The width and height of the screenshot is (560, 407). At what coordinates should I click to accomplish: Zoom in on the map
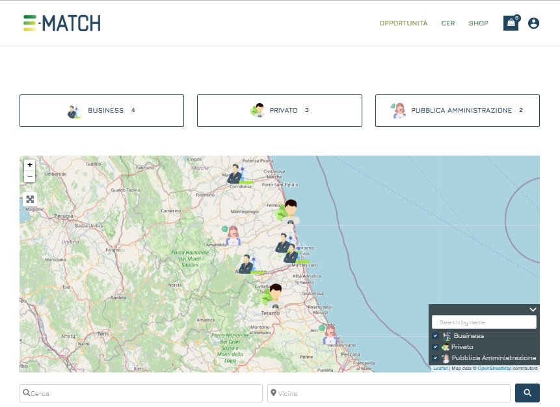30,165
